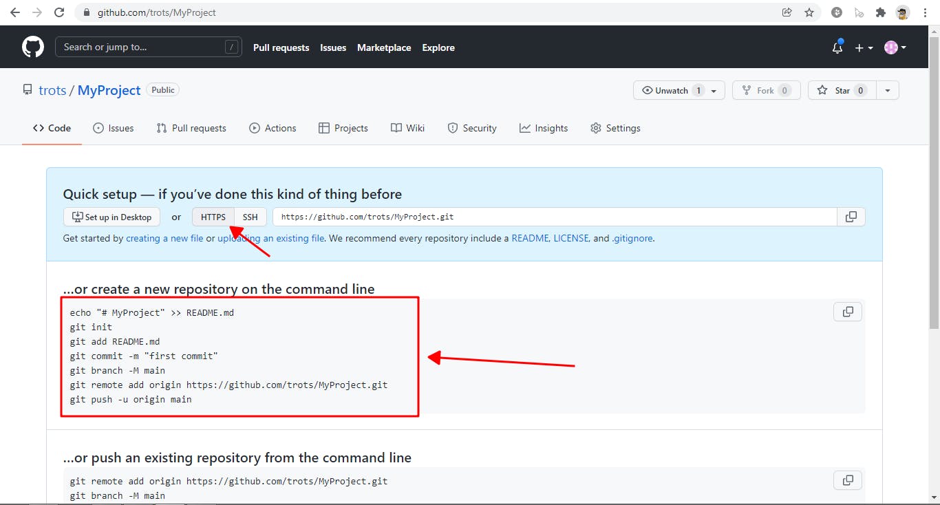Copy the HTTPS repository URL

[x=851, y=217]
